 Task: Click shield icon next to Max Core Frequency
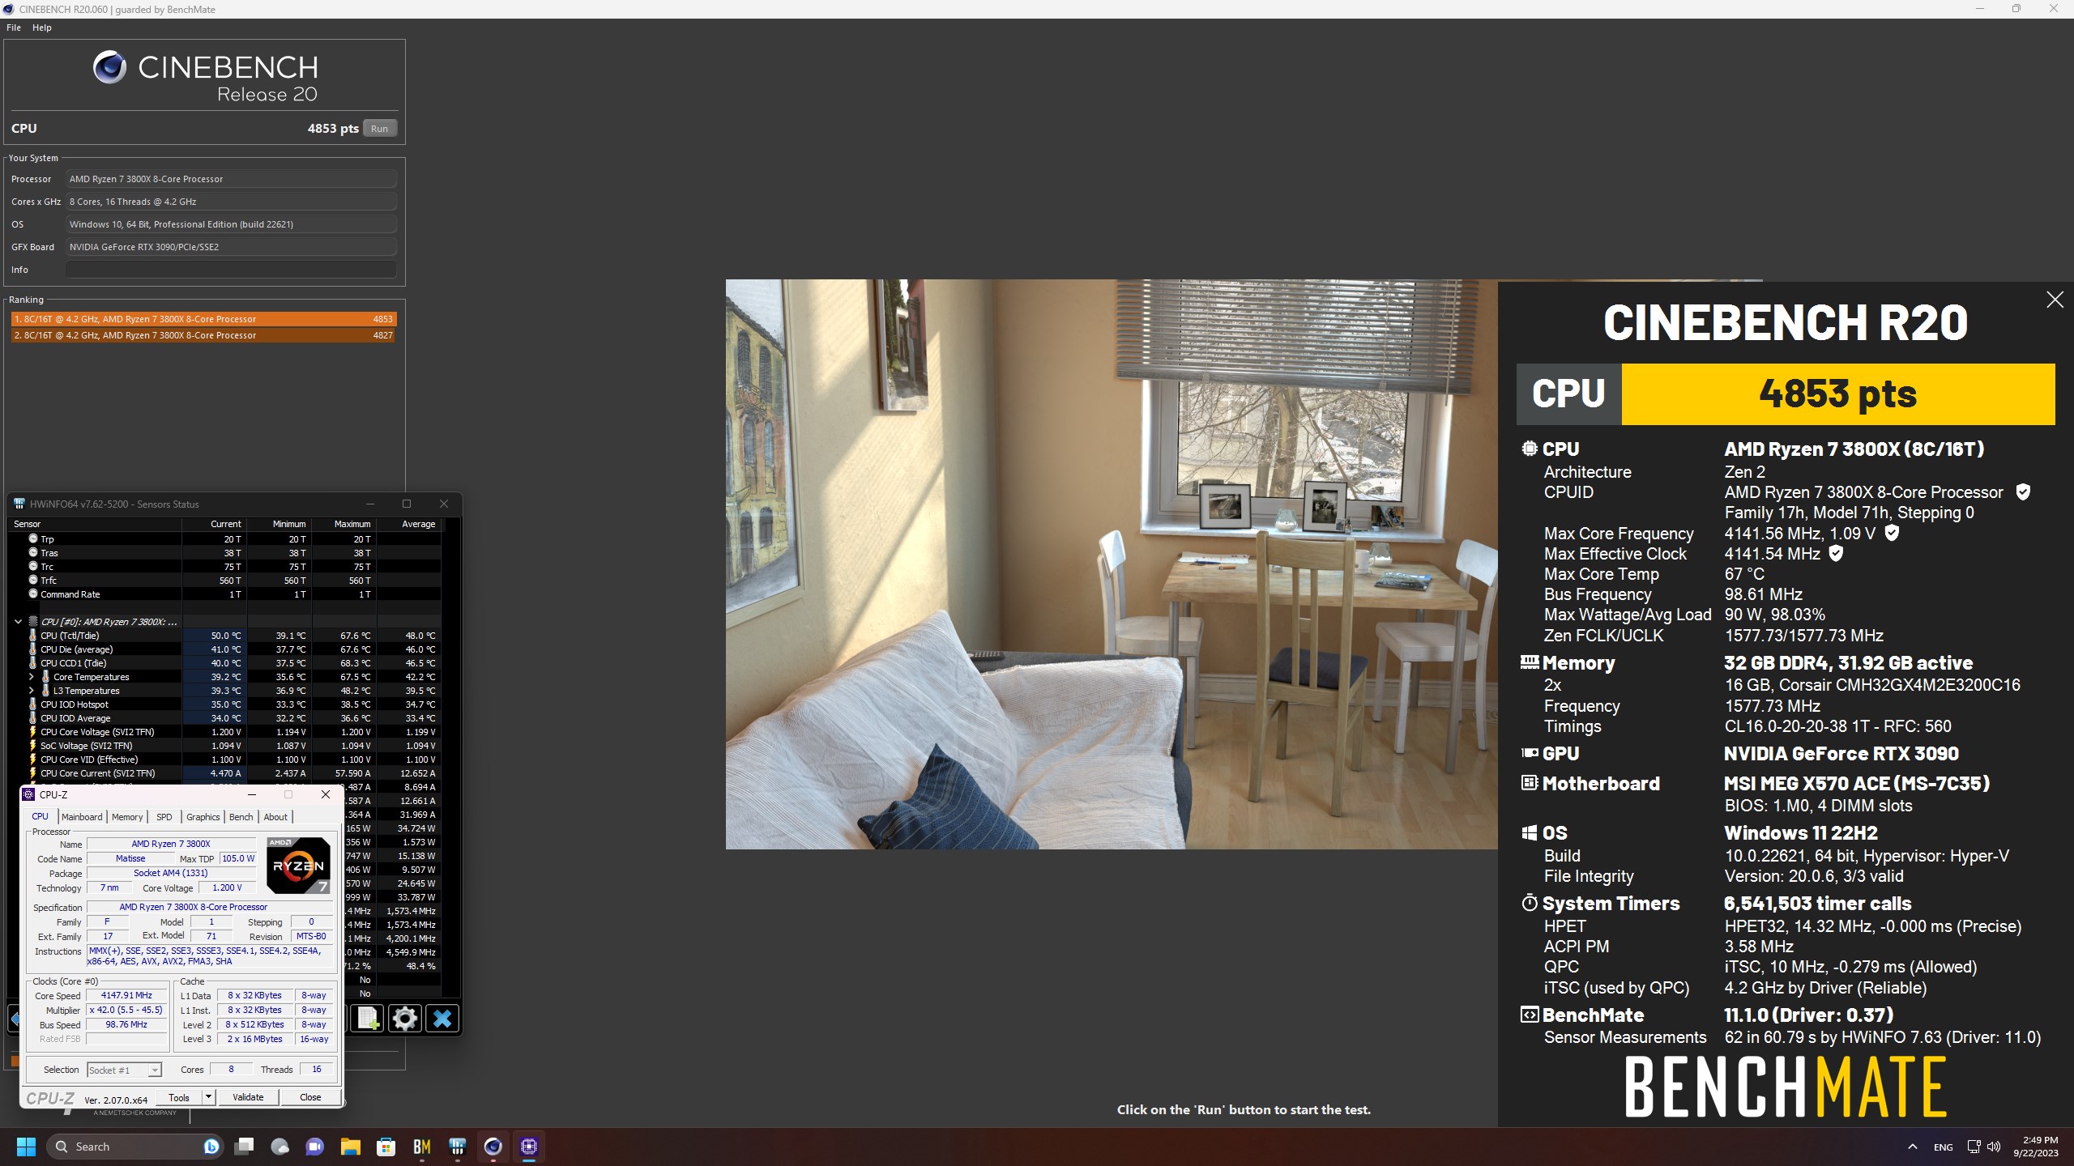pos(1892,533)
